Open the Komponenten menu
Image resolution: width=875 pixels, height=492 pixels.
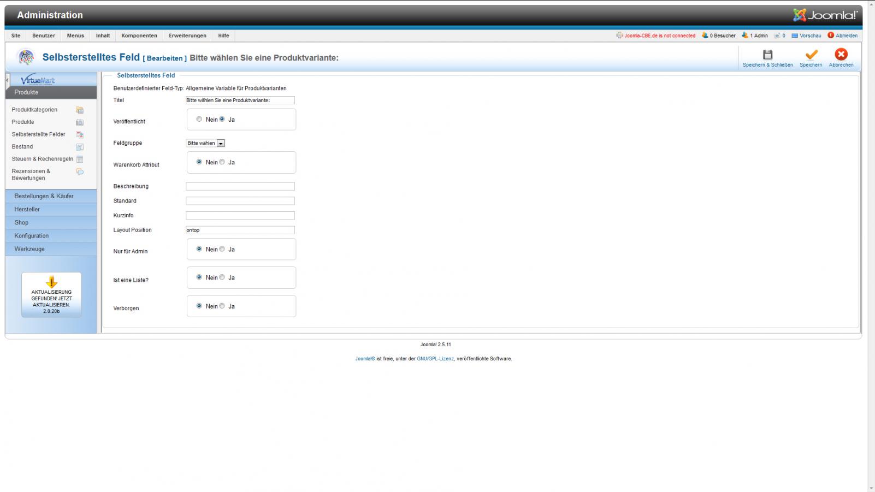(x=139, y=35)
